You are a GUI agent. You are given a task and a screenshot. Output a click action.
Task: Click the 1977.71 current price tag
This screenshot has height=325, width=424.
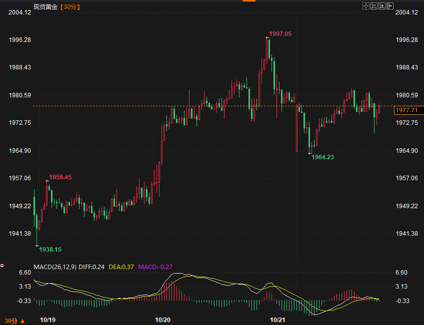tap(408, 110)
